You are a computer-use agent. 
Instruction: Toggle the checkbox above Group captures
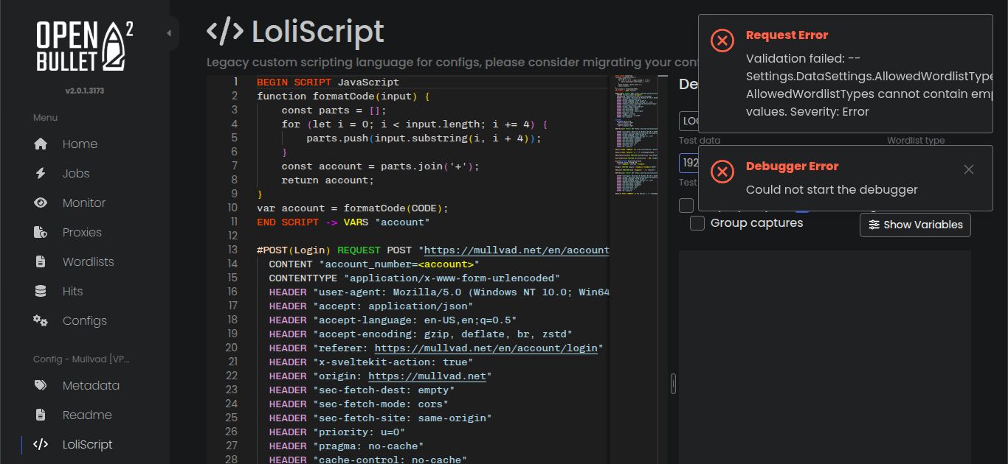tap(686, 205)
